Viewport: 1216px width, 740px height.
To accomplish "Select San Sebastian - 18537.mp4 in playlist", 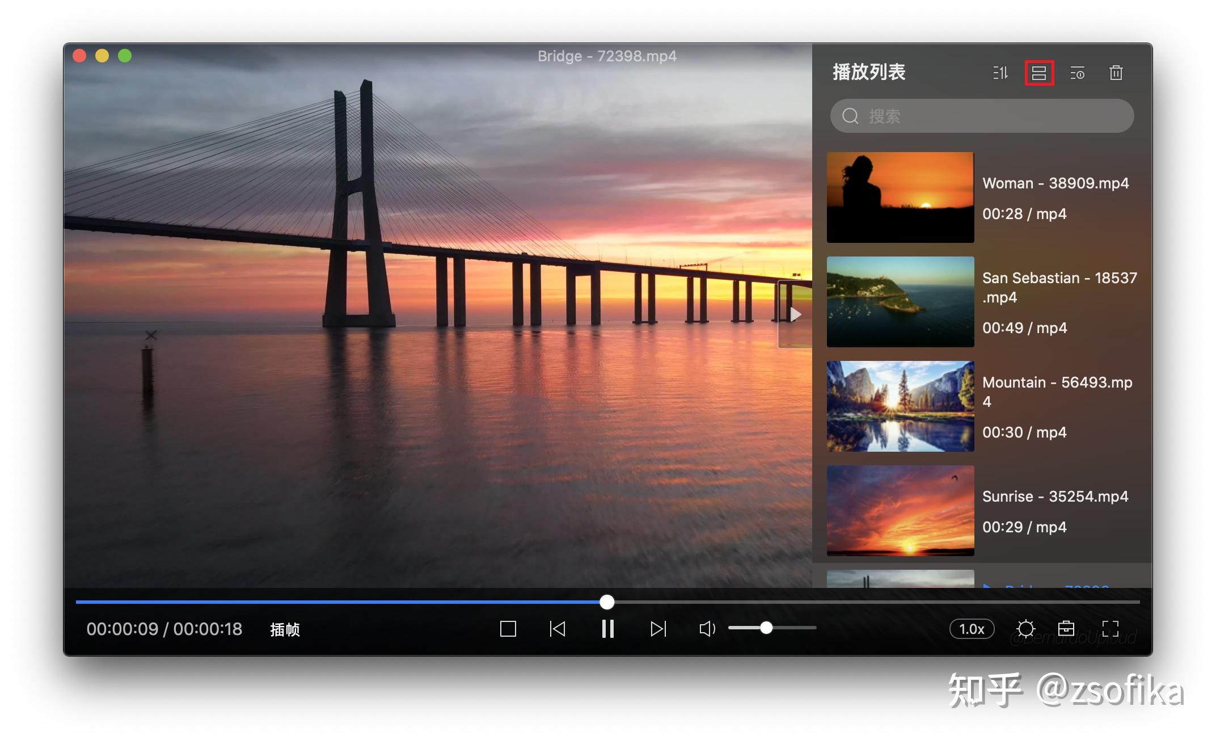I will 982,302.
